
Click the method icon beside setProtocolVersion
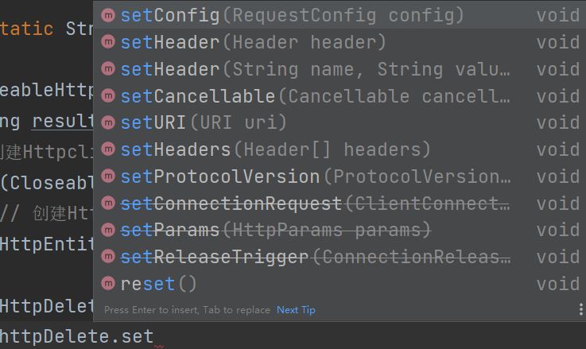point(109,176)
